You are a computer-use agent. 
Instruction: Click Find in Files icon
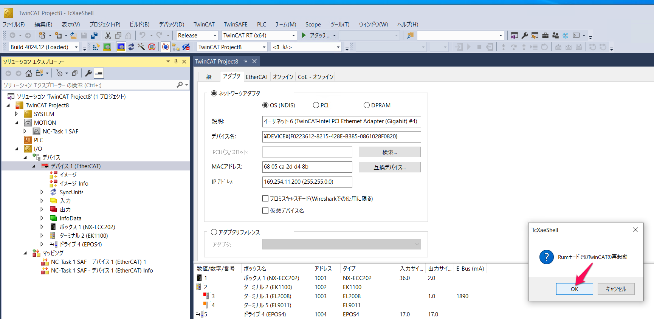click(410, 36)
